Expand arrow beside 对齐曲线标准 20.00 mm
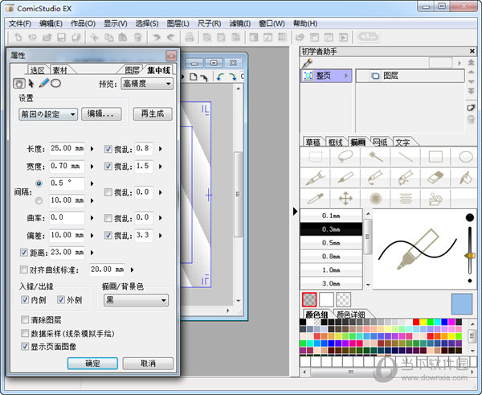This screenshot has height=395, width=482. (133, 270)
